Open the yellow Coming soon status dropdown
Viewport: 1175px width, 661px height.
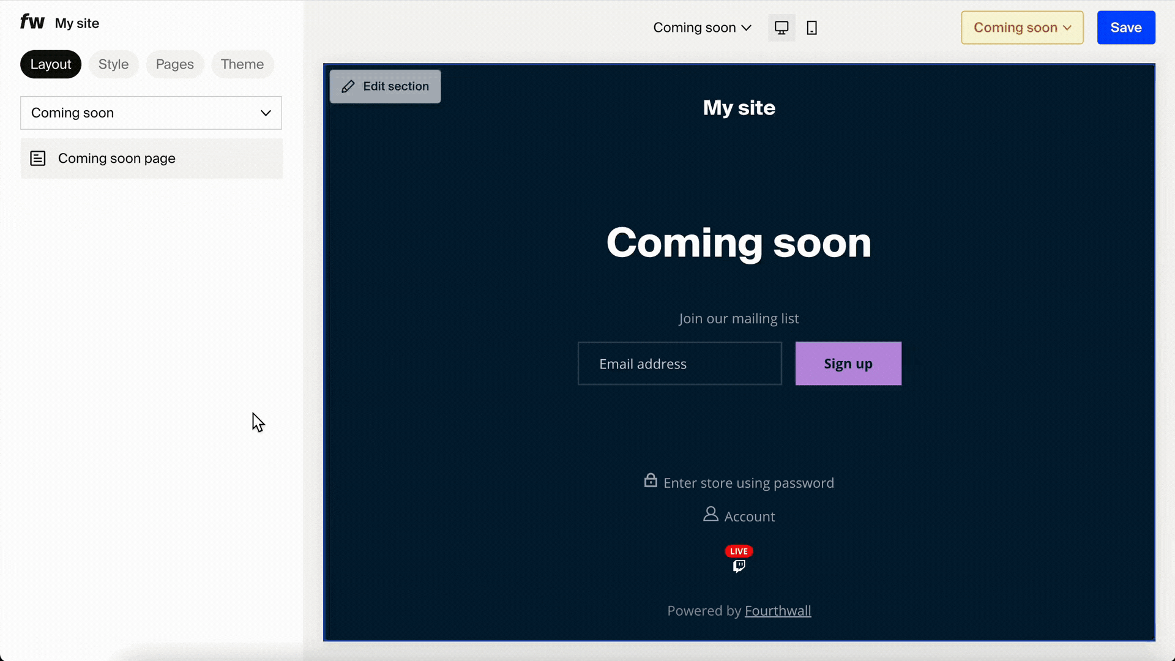click(1021, 28)
